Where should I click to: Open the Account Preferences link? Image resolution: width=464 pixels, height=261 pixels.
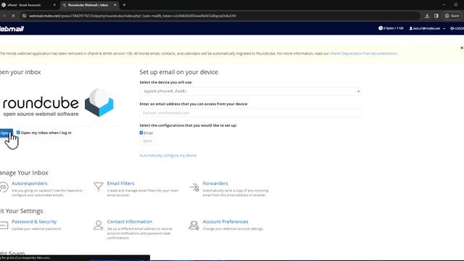pos(225,222)
